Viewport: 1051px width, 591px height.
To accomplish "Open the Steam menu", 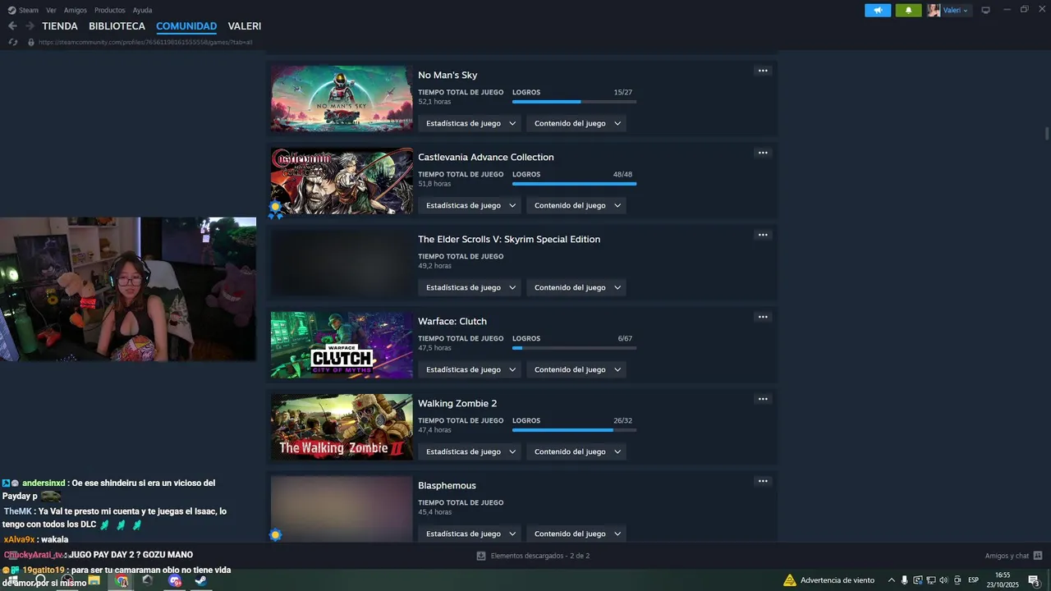I will click(29, 11).
